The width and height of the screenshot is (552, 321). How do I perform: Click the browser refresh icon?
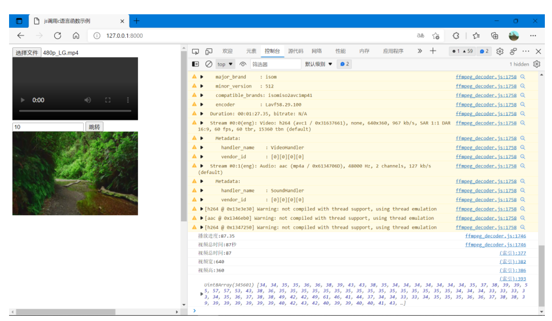[x=58, y=35]
